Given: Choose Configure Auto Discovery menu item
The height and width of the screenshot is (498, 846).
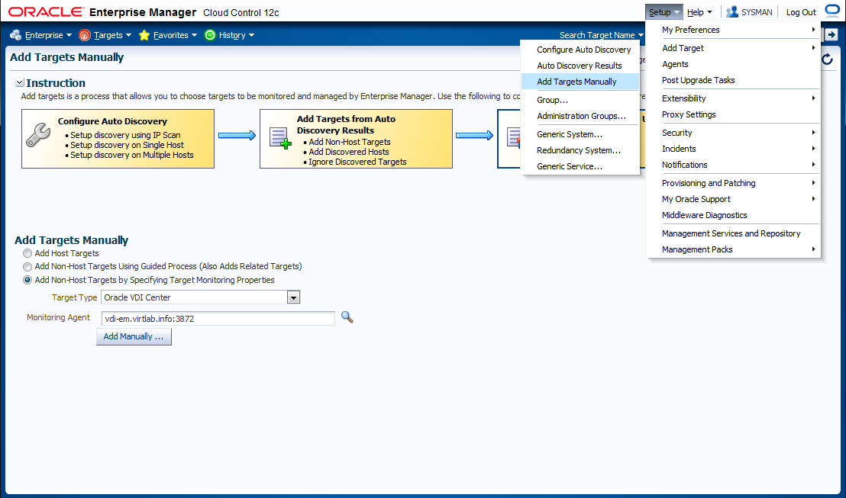Looking at the screenshot, I should click(580, 50).
